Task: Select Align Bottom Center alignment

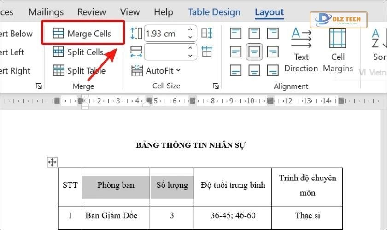Action: pyautogui.click(x=254, y=70)
